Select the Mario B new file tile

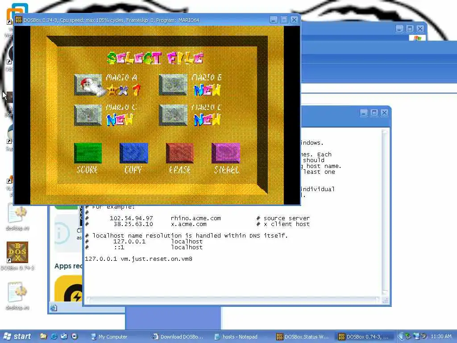(173, 85)
